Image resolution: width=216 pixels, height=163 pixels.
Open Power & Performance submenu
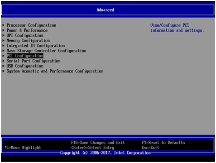(27, 30)
